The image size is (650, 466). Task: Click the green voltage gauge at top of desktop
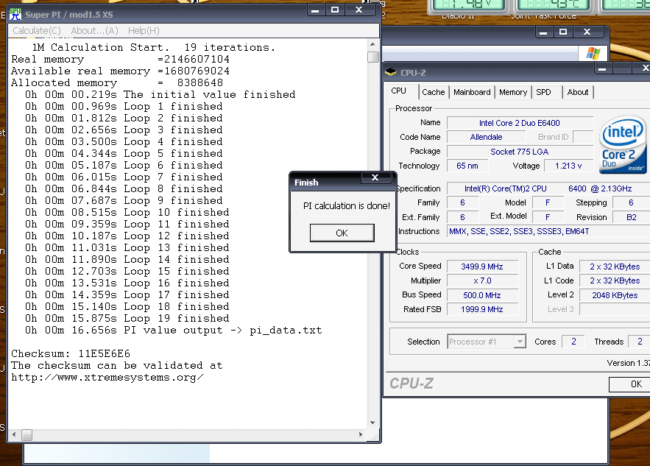click(x=469, y=5)
